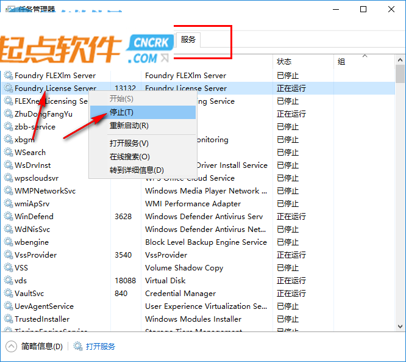Sort by the 组 column header

click(x=364, y=62)
